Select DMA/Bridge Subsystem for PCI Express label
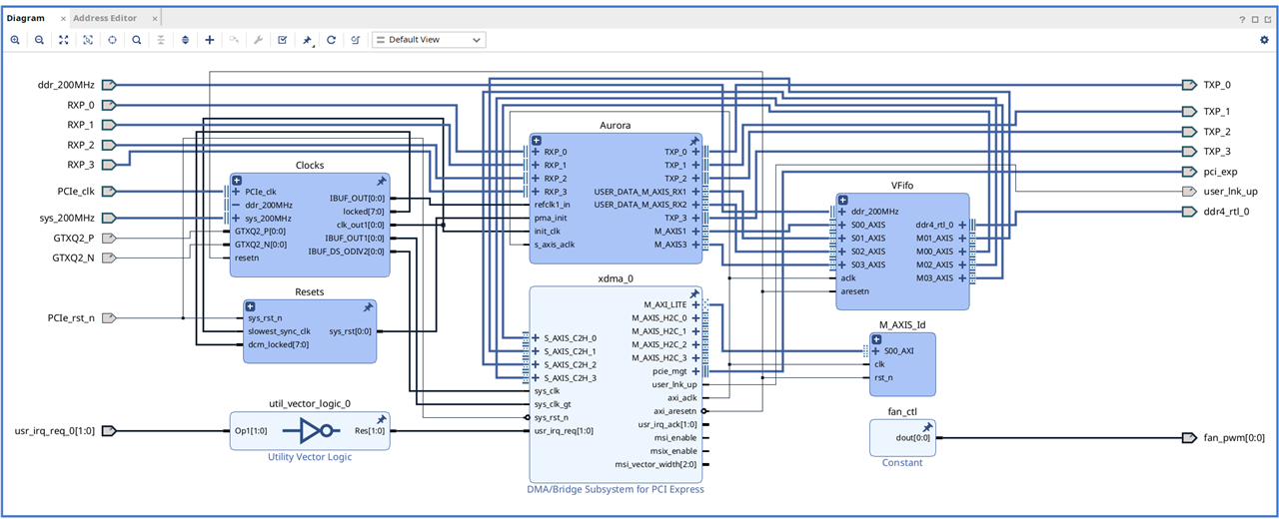1279x519 pixels. point(616,489)
